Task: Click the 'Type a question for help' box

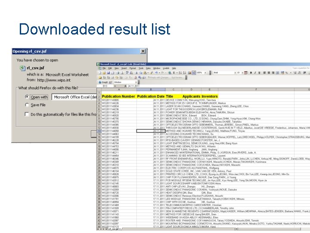Action: [301, 68]
